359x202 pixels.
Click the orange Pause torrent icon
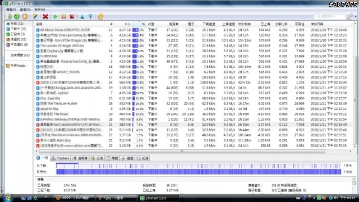tap(63, 16)
